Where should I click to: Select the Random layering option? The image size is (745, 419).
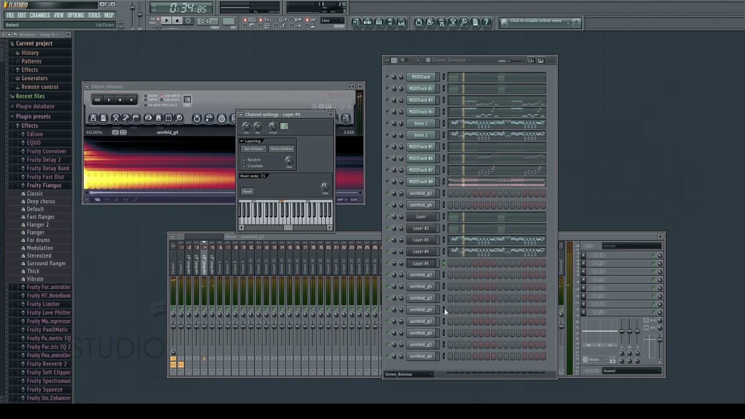[244, 160]
